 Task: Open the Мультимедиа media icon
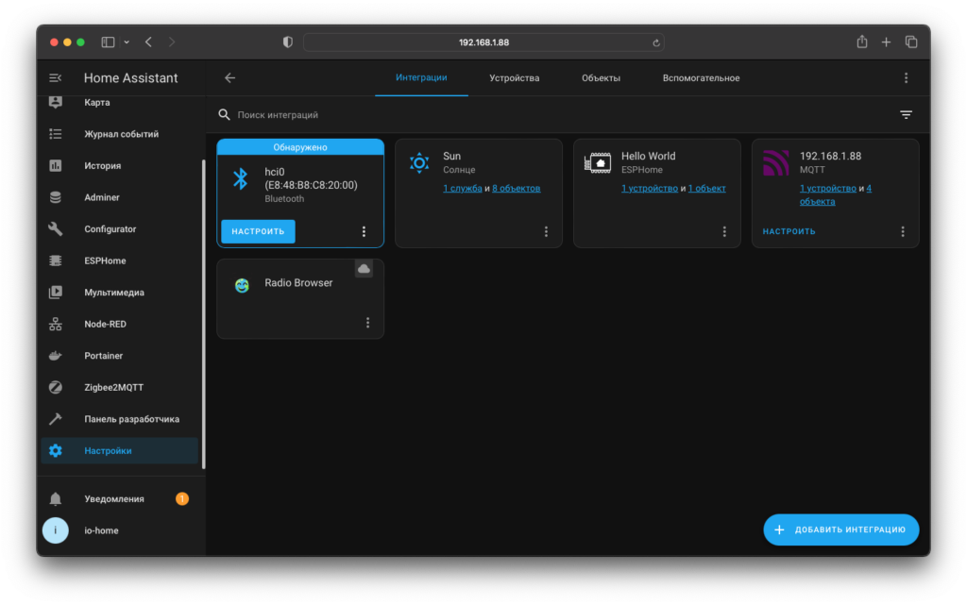click(56, 292)
